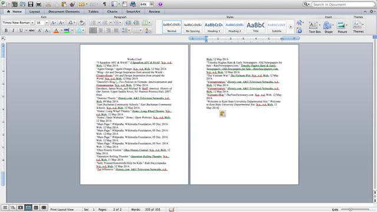Clear formatting eraser icon
This screenshot has width=377, height=212.
[82, 22]
